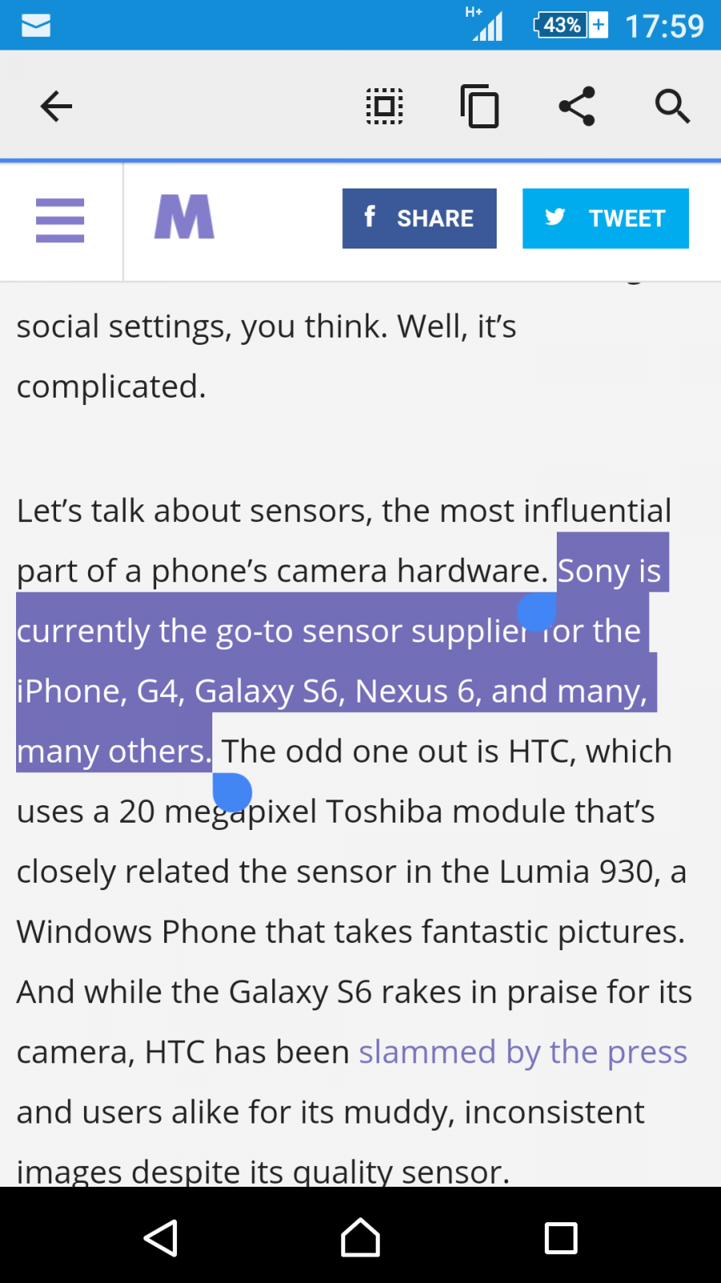Tap the clock showing 17:59
The image size is (721, 1283).
(x=664, y=26)
